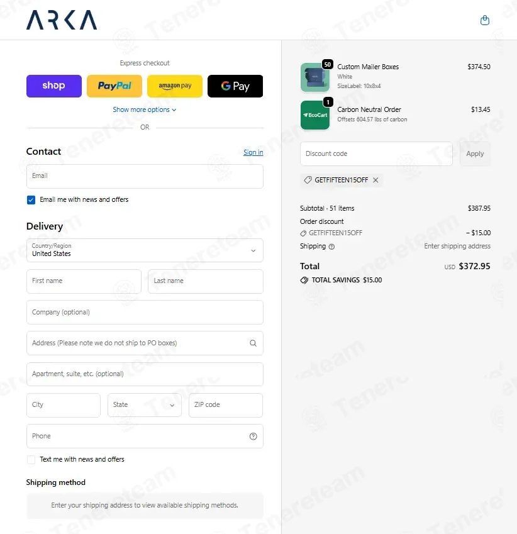Screen dimensions: 517x534
Task: Select Offsets 604.57 lbs of carbon text
Action: (372, 120)
